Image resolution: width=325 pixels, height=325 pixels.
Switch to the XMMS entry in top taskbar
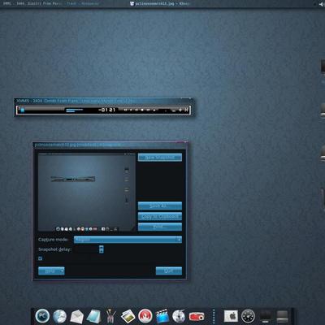pos(51,4)
